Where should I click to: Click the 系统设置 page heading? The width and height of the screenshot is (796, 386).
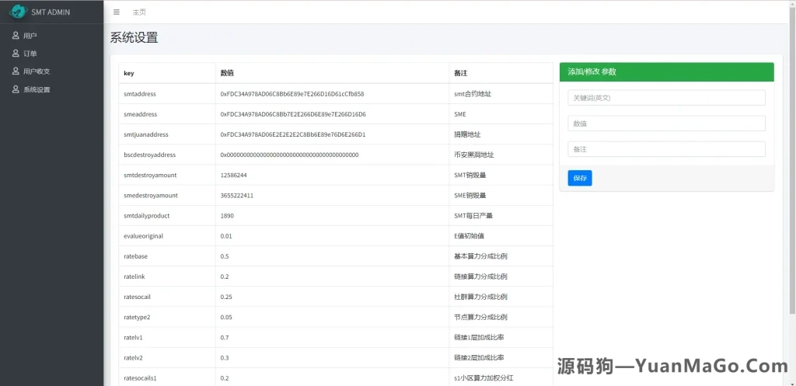click(134, 37)
